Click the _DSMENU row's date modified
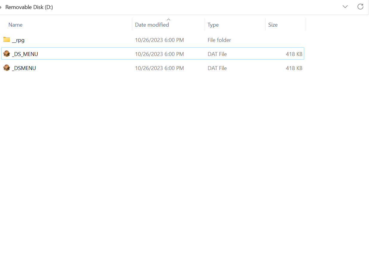This screenshot has height=272, width=370. pyautogui.click(x=159, y=68)
